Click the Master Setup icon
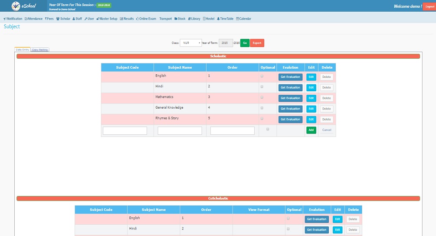Image resolution: width=436 pixels, height=236 pixels. pyautogui.click(x=98, y=19)
